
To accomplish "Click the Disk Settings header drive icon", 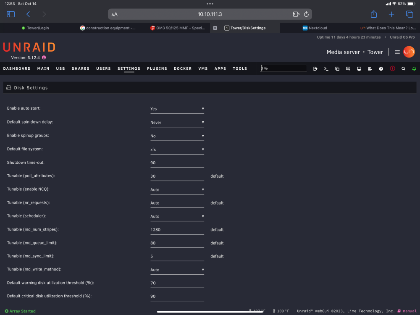I will (9, 88).
